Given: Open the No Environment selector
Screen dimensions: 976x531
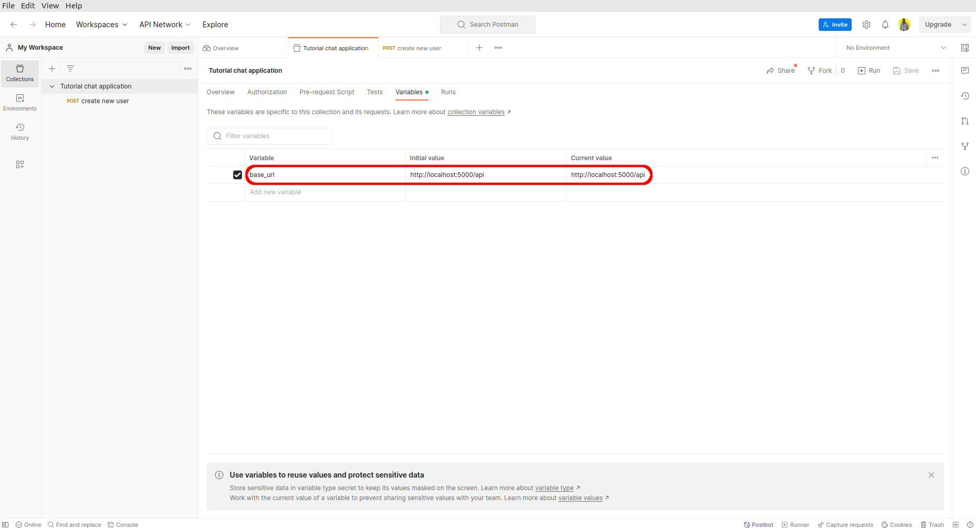Looking at the screenshot, I should coord(896,48).
